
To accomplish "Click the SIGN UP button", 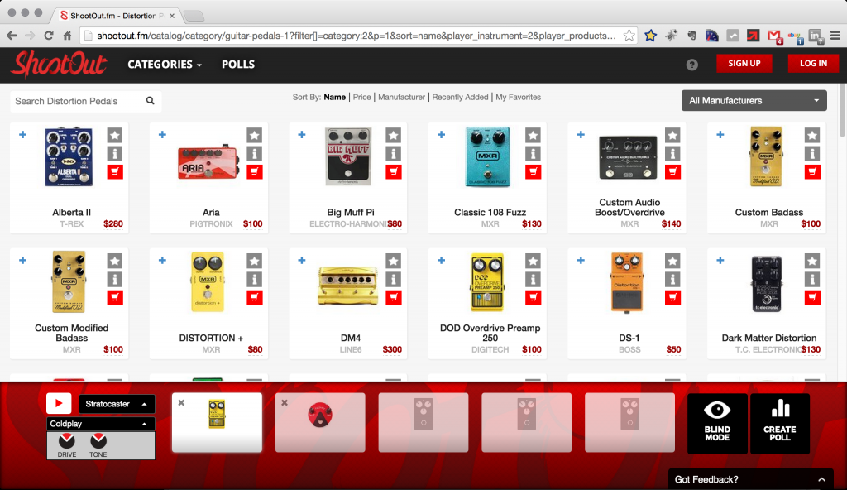I will pos(744,63).
